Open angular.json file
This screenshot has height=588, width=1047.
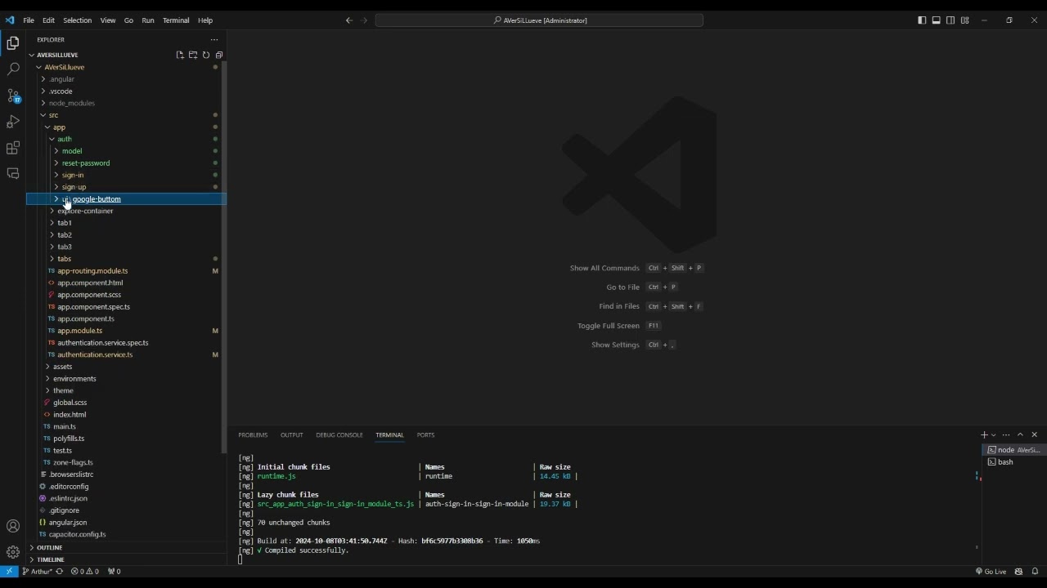coord(68,523)
